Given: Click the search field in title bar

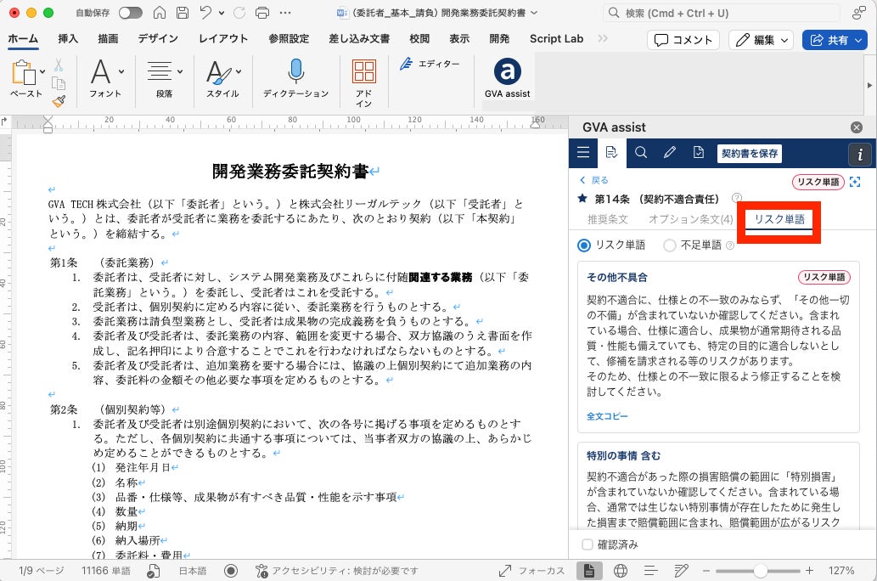Looking at the screenshot, I should tap(722, 13).
